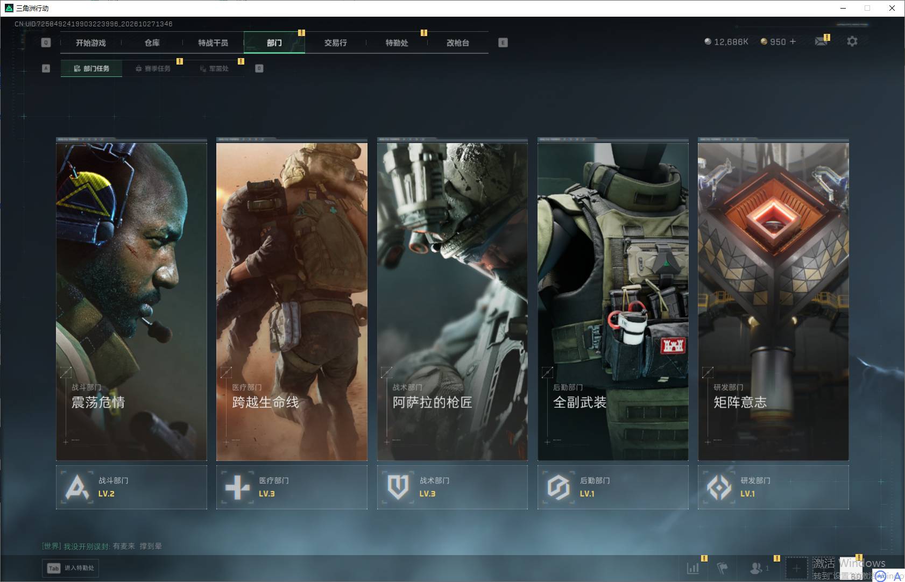Switch to the 开始游戏 tab
Viewport: 905px width, 582px height.
tap(91, 42)
